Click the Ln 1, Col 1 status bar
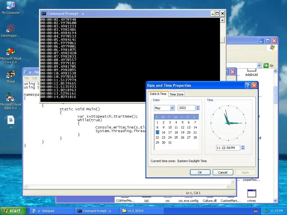 click(x=193, y=193)
